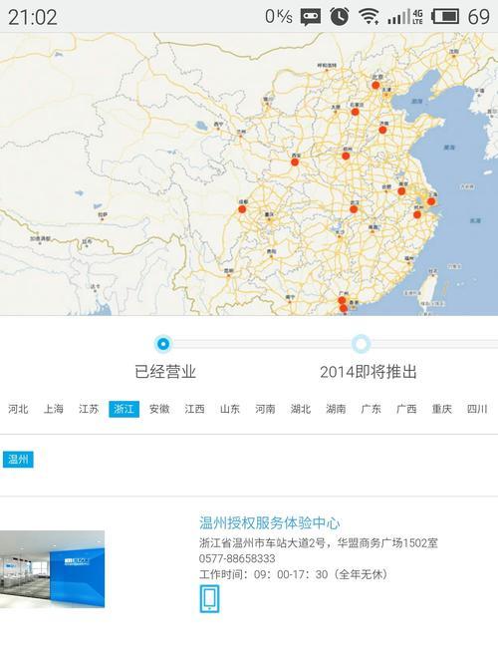498x664 pixels.
Task: Switch to the 河北 province tab
Action: [18, 409]
